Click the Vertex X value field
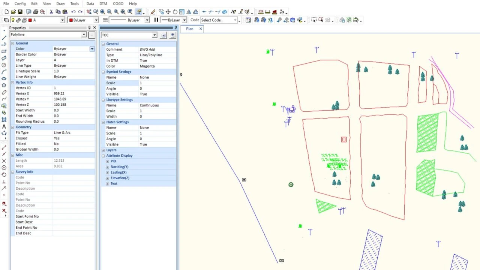Image resolution: width=480 pixels, height=270 pixels. click(74, 93)
